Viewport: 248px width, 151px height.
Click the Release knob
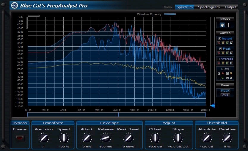(x=106, y=138)
